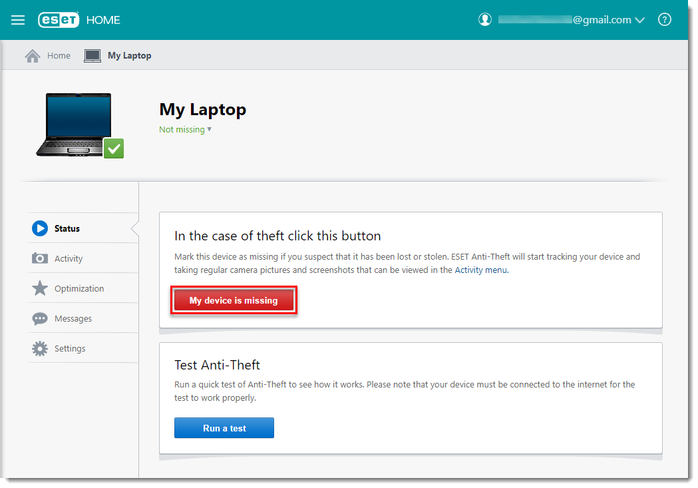Click the user account avatar icon
The image size is (698, 488).
coord(485,19)
